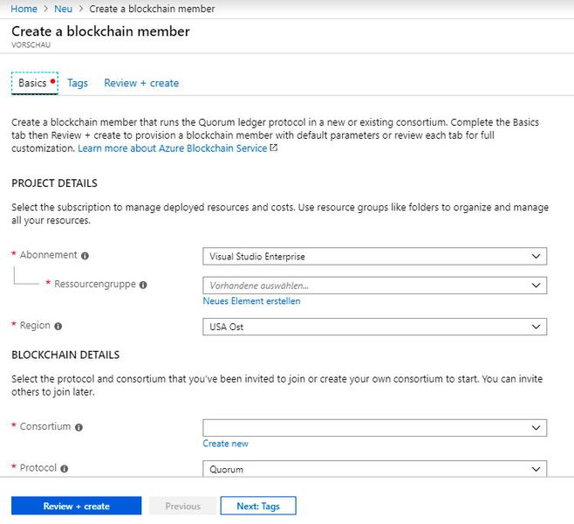Click the Consortium field label
The height and width of the screenshot is (524, 574).
click(x=45, y=426)
